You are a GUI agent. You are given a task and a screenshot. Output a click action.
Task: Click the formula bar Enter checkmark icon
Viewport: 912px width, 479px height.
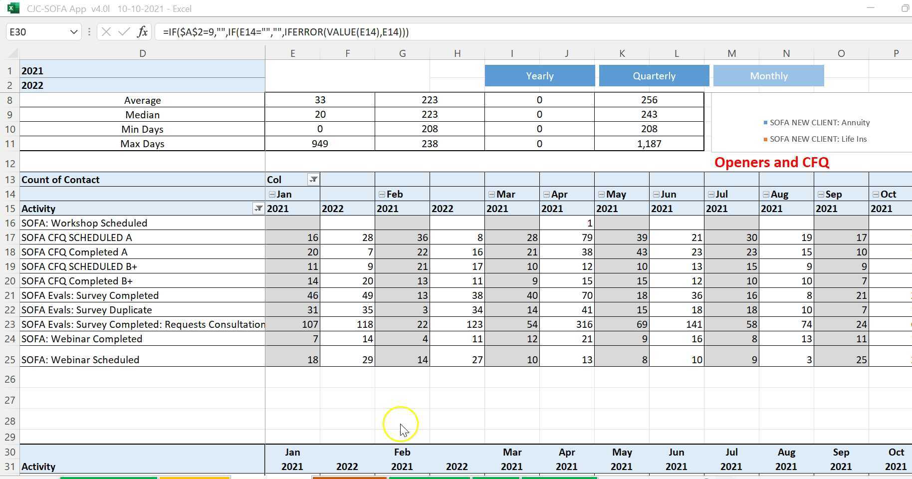click(x=124, y=32)
